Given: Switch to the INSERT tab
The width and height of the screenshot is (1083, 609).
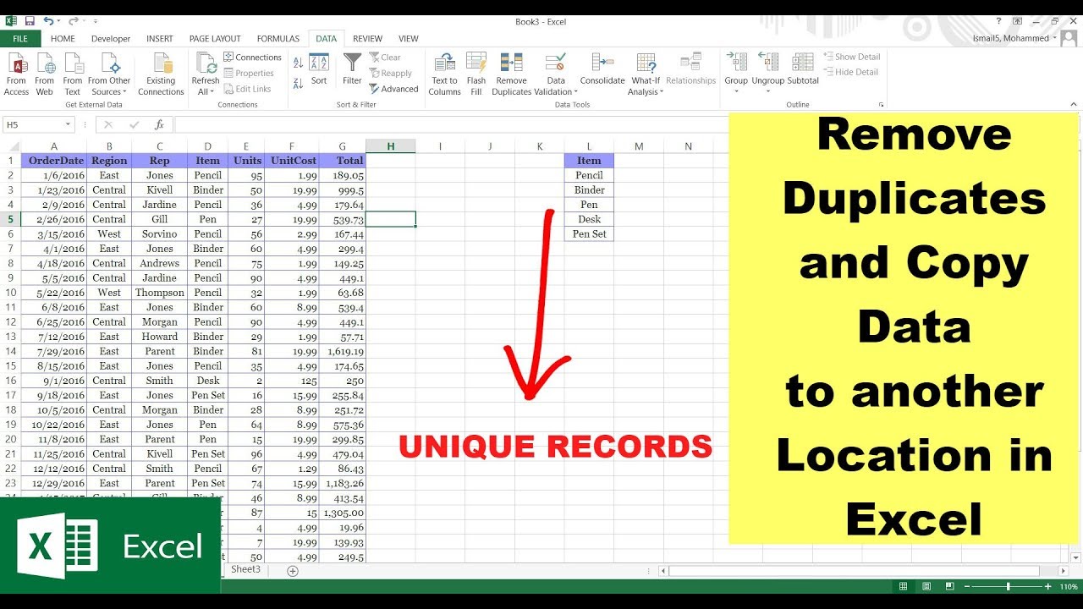Looking at the screenshot, I should (160, 39).
